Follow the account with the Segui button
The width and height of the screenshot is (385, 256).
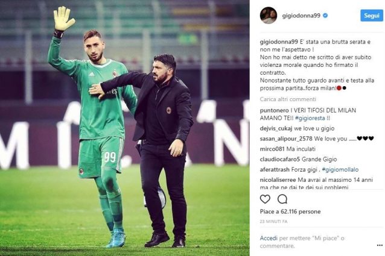(372, 16)
